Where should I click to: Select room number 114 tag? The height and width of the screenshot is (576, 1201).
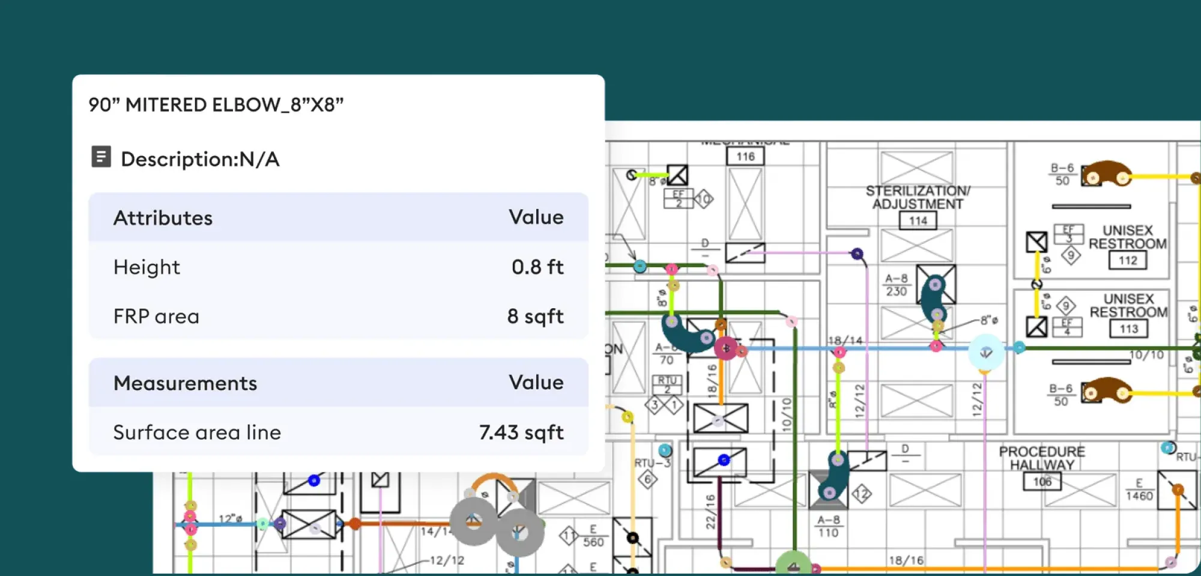pos(918,220)
